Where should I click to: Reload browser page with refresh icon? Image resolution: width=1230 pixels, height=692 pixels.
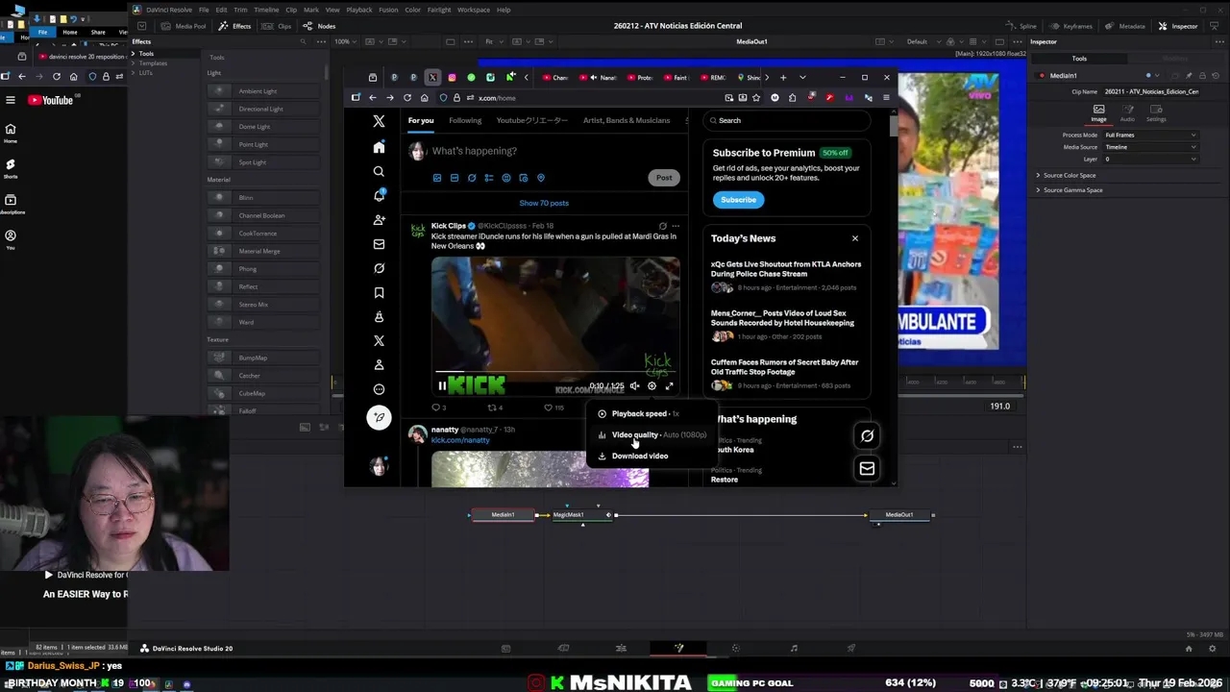coord(407,97)
